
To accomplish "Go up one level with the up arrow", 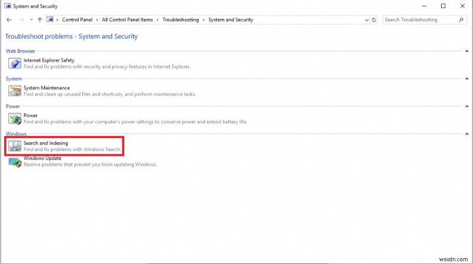I will tap(40, 20).
